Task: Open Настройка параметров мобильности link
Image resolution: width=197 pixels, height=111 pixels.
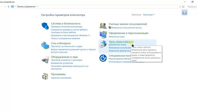Action: [70, 68]
